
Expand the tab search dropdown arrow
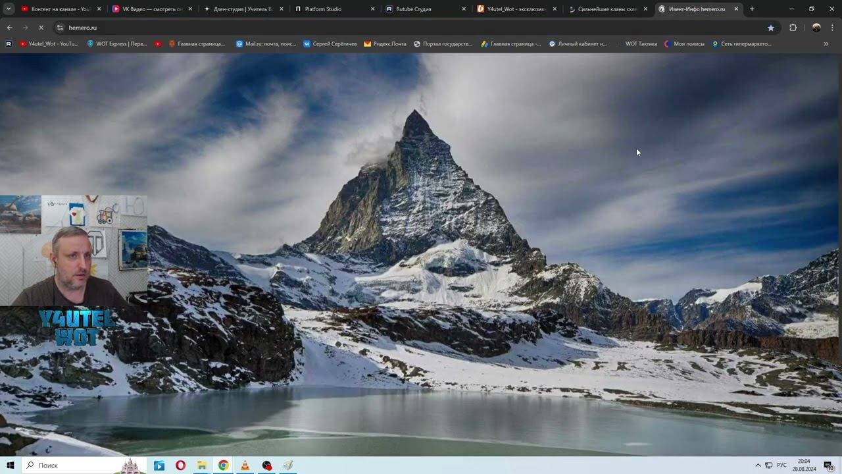coord(9,9)
